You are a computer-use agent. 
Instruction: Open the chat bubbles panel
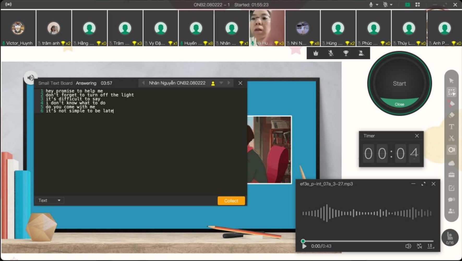click(451, 200)
